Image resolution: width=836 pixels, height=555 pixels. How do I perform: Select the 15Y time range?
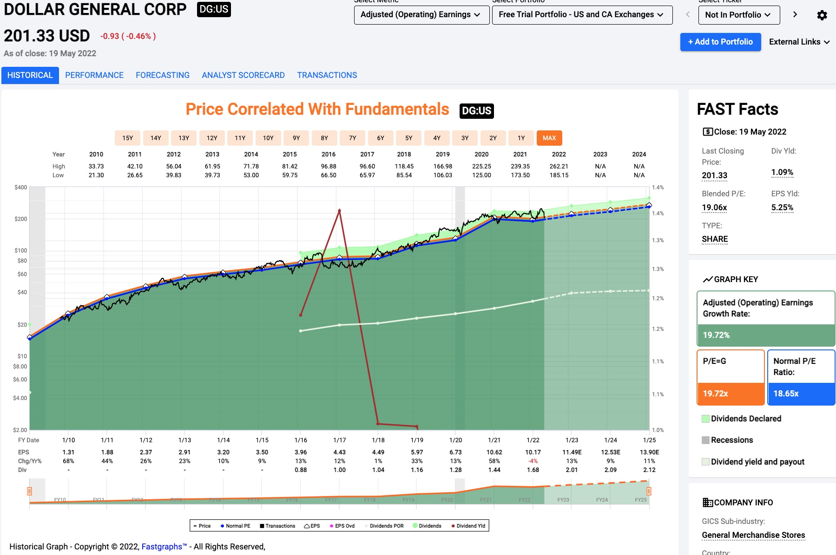(x=128, y=138)
